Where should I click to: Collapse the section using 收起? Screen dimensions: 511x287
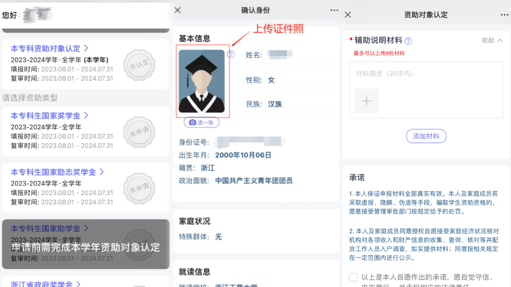point(492,40)
